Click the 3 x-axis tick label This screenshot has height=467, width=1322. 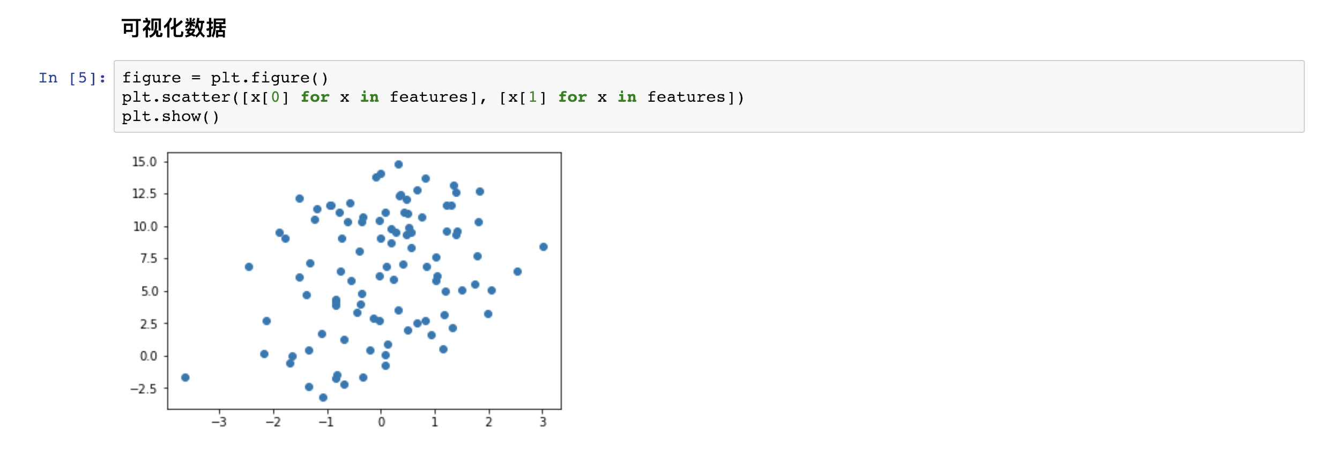[x=543, y=422]
